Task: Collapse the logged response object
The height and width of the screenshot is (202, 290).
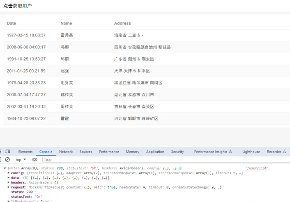Action: coord(5,168)
